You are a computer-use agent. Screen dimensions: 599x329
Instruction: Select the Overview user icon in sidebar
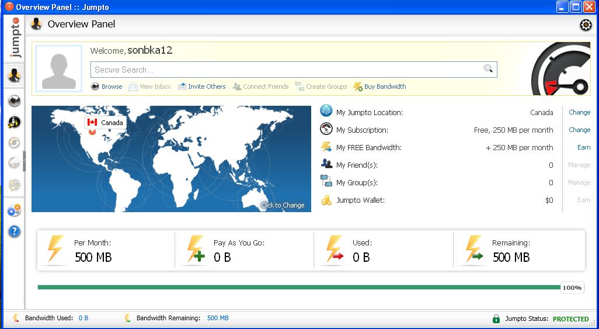[x=14, y=75]
